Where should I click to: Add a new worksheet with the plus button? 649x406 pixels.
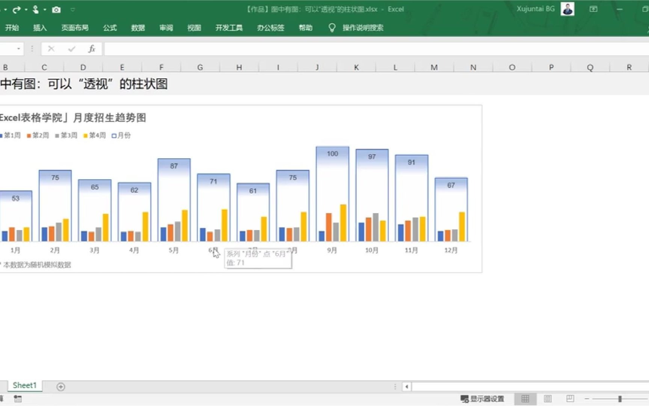(60, 386)
